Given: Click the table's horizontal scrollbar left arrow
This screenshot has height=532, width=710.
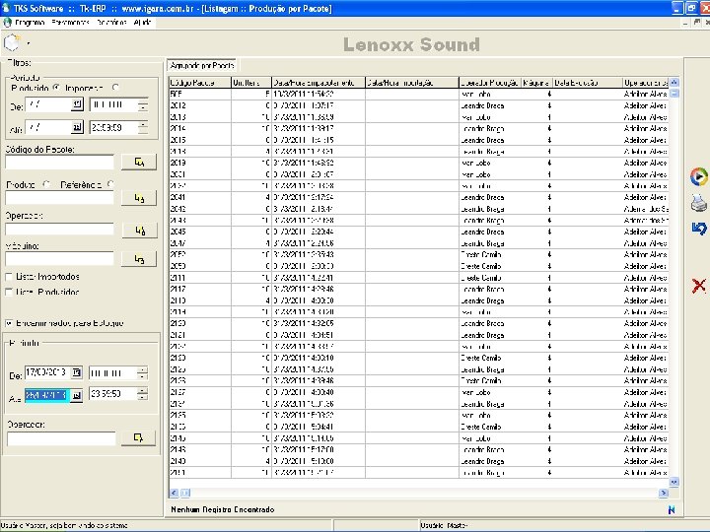Looking at the screenshot, I should (174, 493).
